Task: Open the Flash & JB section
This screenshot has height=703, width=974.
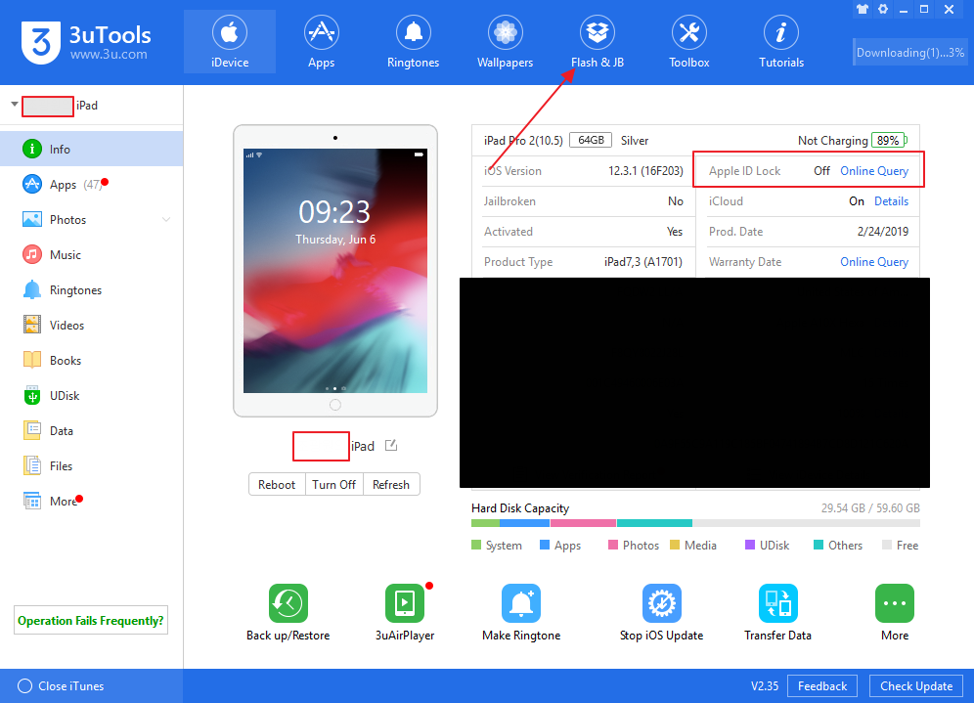Action: [x=597, y=42]
